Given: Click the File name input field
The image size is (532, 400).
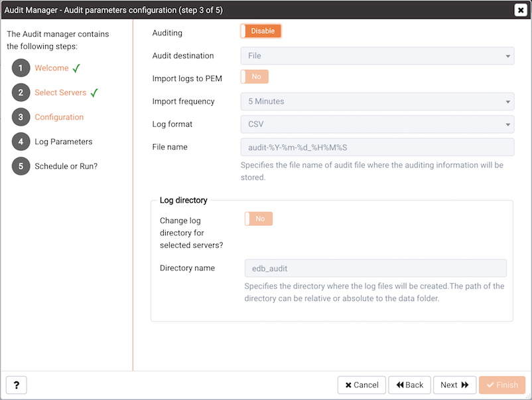Looking at the screenshot, I should 377,147.
